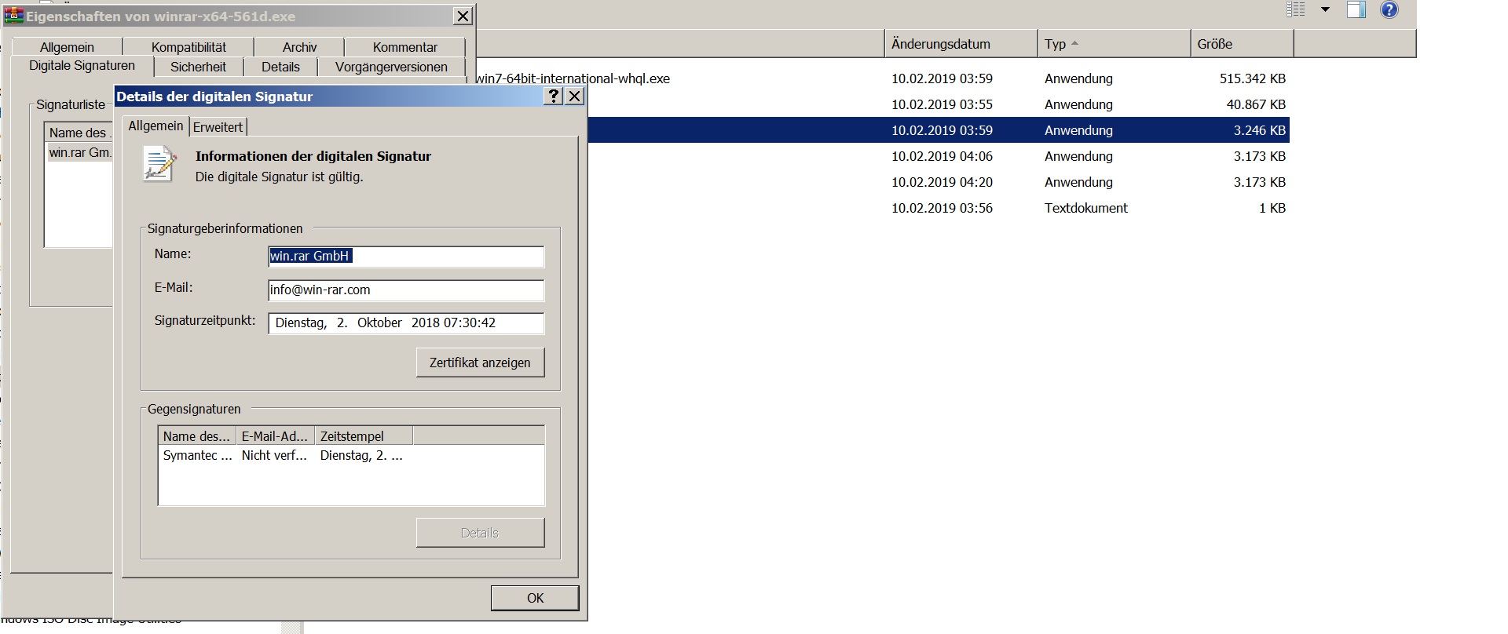Sort by Größe column in Explorer
Screen dimensions: 1508x634
tap(1242, 44)
